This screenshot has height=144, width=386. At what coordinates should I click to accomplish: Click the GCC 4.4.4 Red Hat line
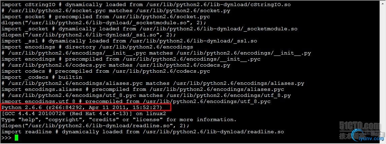point(84,114)
